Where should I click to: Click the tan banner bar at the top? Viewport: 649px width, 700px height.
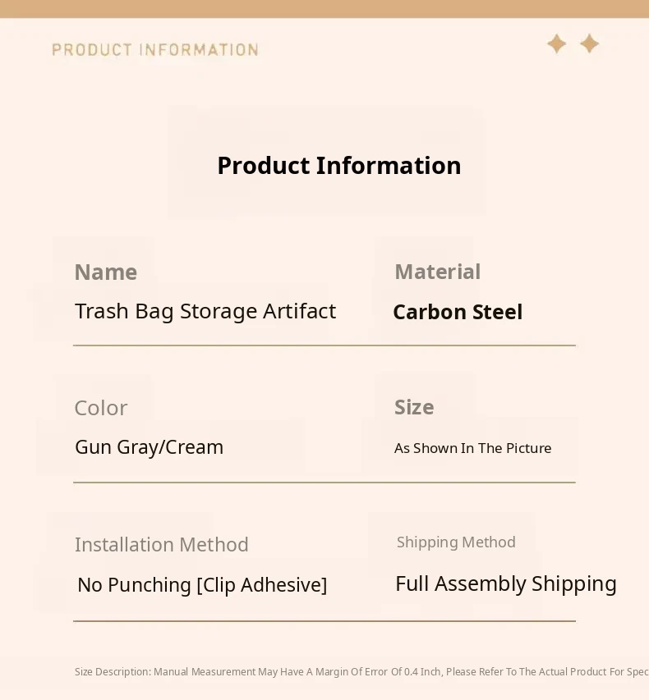(324, 8)
